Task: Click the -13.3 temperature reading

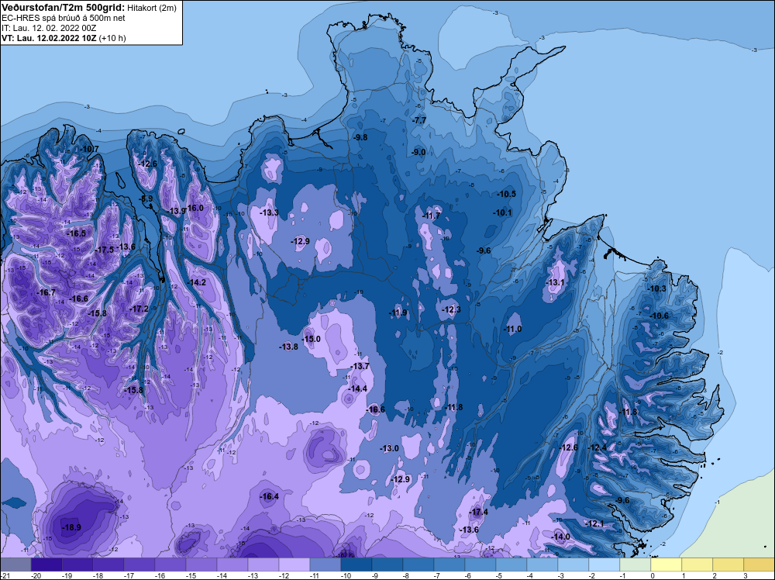Action: 269,212
